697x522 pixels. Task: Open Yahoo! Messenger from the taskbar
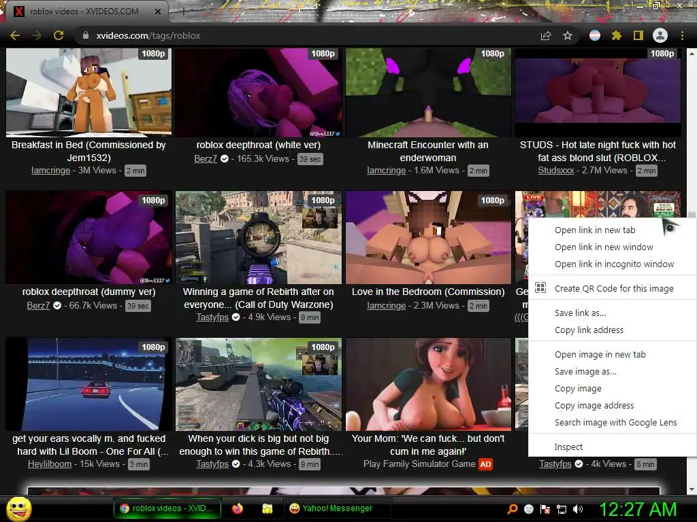pos(337,508)
